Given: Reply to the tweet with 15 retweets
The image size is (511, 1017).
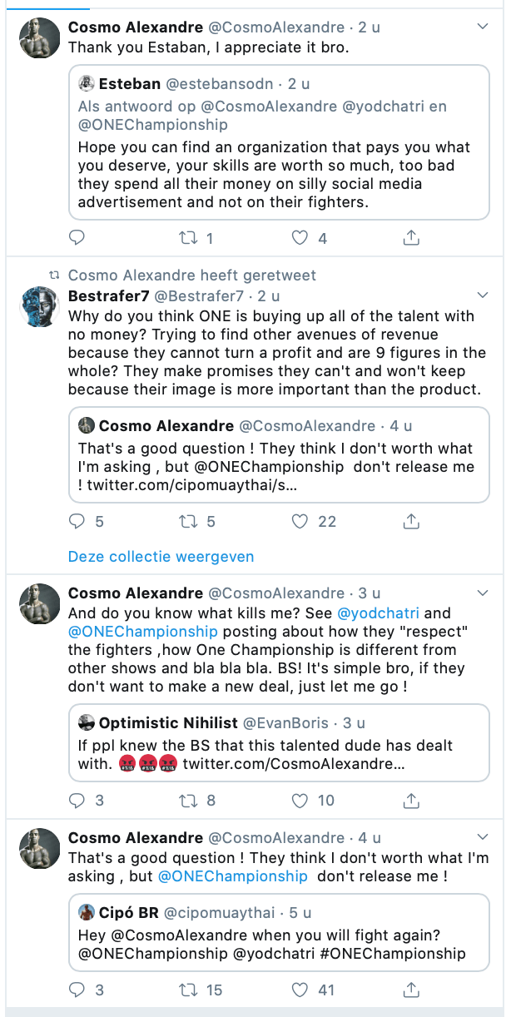Looking at the screenshot, I should point(77,990).
